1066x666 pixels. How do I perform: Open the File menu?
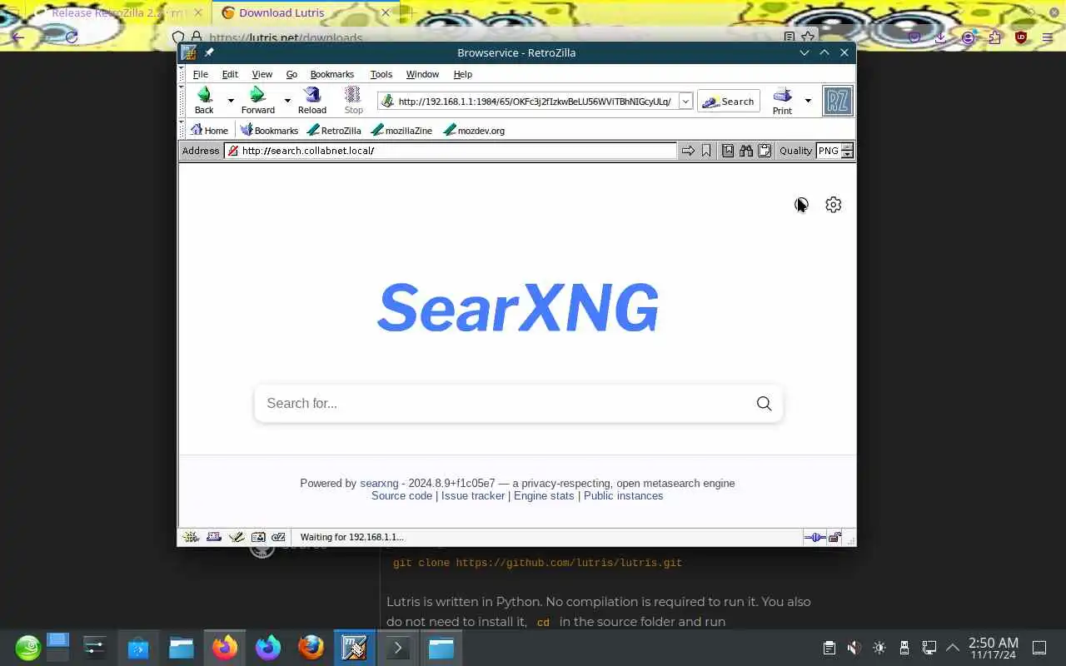tap(201, 74)
